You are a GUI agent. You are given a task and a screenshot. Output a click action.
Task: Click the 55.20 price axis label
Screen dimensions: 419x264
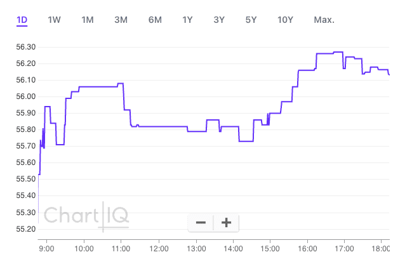point(25,229)
